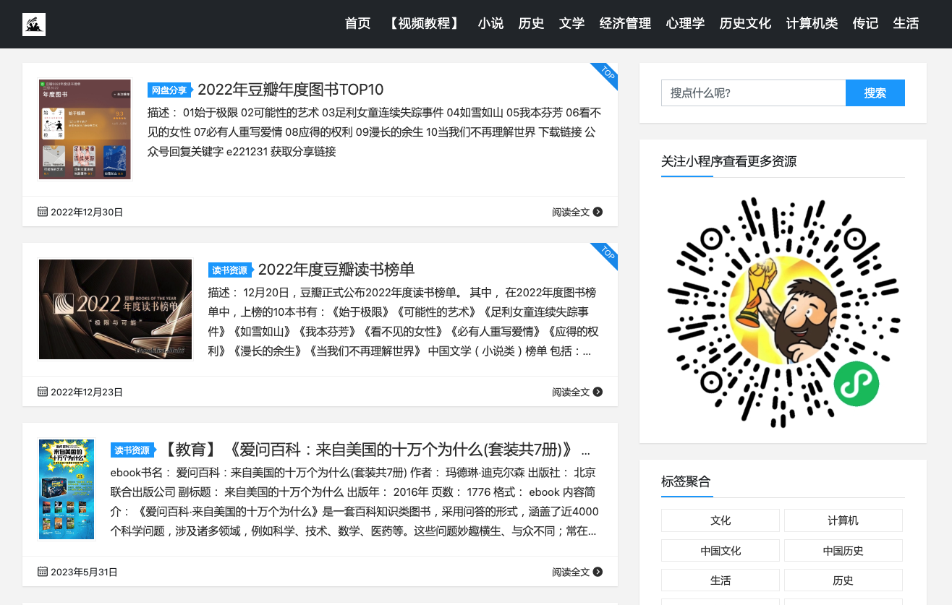This screenshot has height=605, width=952.
Task: Click the 标签聚合 section heading
Action: pyautogui.click(x=686, y=482)
